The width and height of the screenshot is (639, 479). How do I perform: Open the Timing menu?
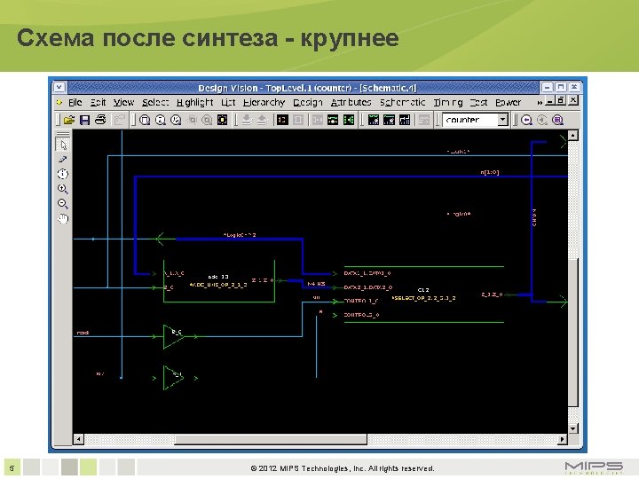[x=448, y=102]
